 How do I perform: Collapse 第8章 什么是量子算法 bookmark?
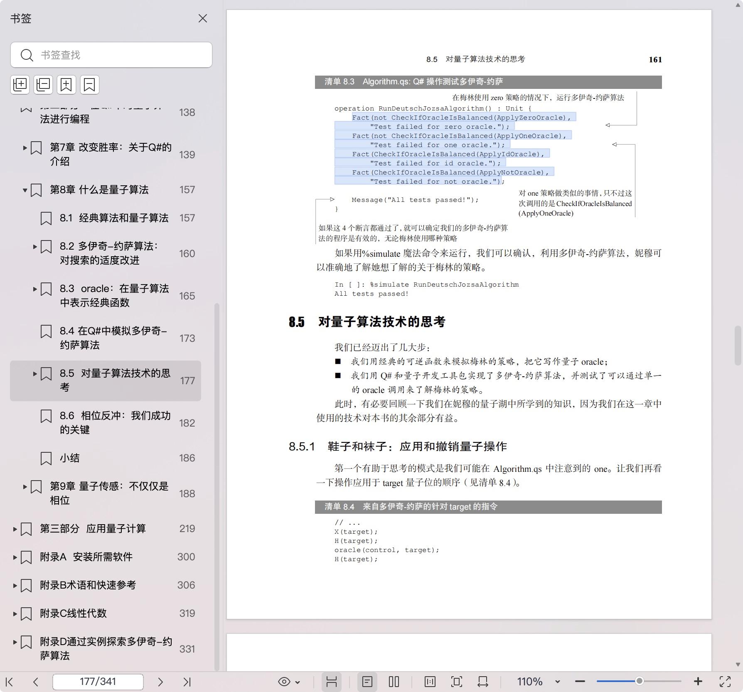[25, 190]
